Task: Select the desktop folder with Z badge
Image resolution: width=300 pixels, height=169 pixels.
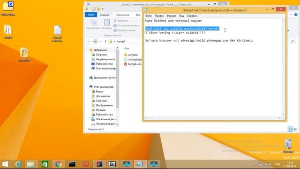Action: pyautogui.click(x=8, y=8)
